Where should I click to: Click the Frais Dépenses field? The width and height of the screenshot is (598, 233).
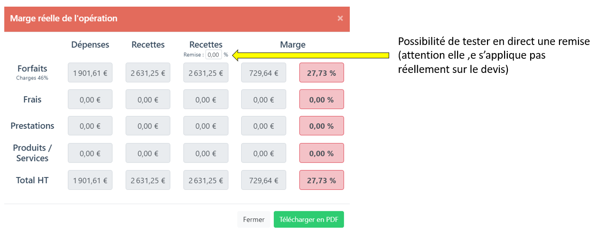(x=90, y=99)
